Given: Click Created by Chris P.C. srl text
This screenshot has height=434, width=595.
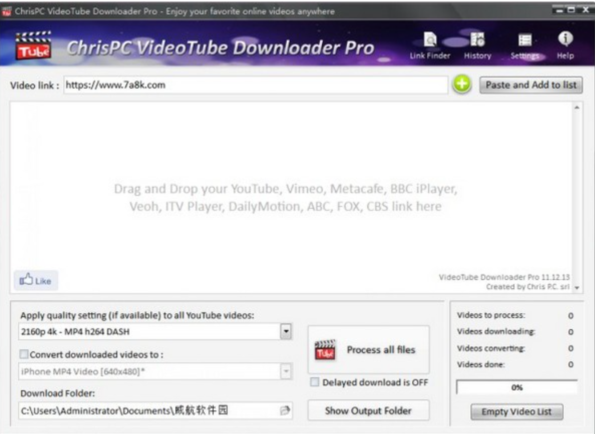Looking at the screenshot, I should (528, 287).
